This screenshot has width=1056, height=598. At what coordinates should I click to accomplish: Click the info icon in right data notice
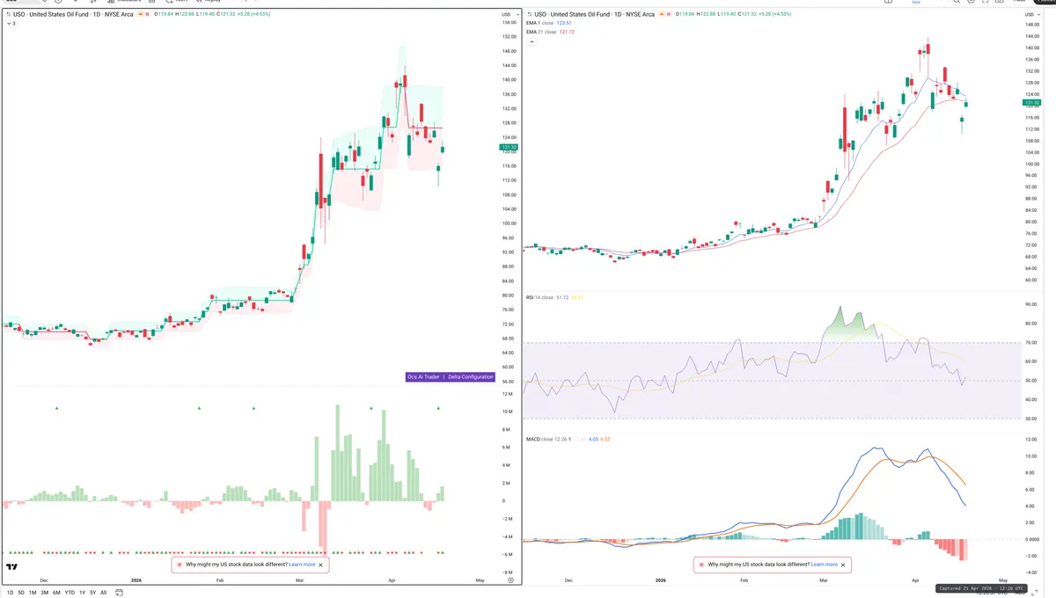[x=701, y=565]
